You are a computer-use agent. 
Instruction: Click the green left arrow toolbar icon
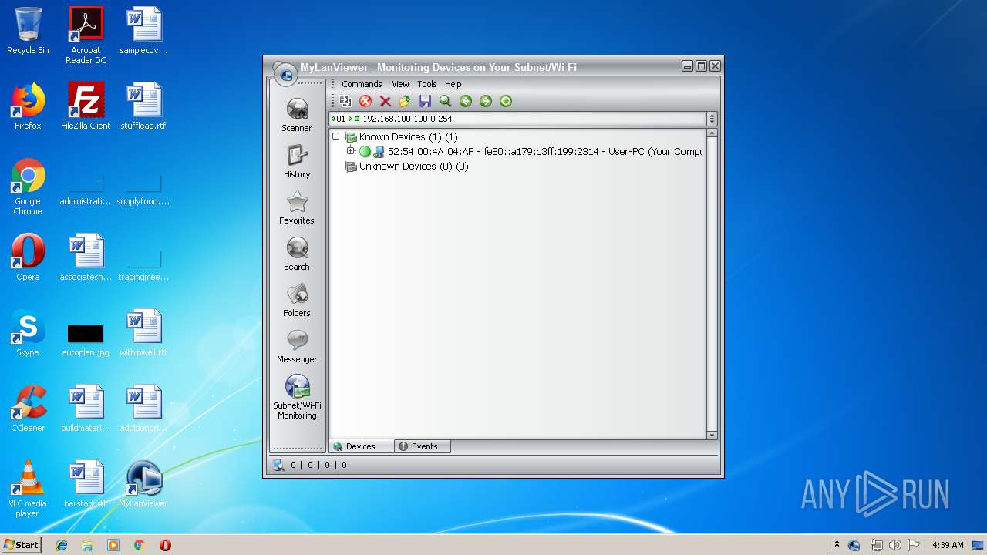pos(466,101)
